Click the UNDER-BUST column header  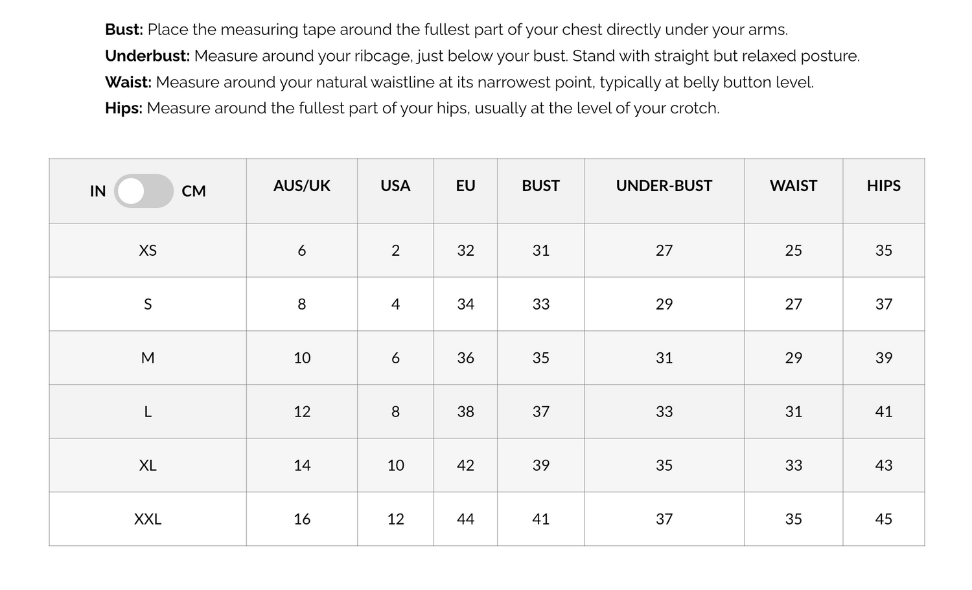(664, 186)
